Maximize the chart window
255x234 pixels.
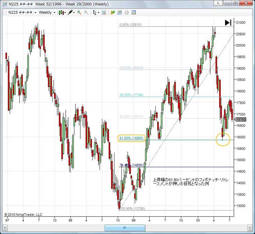click(235, 4)
